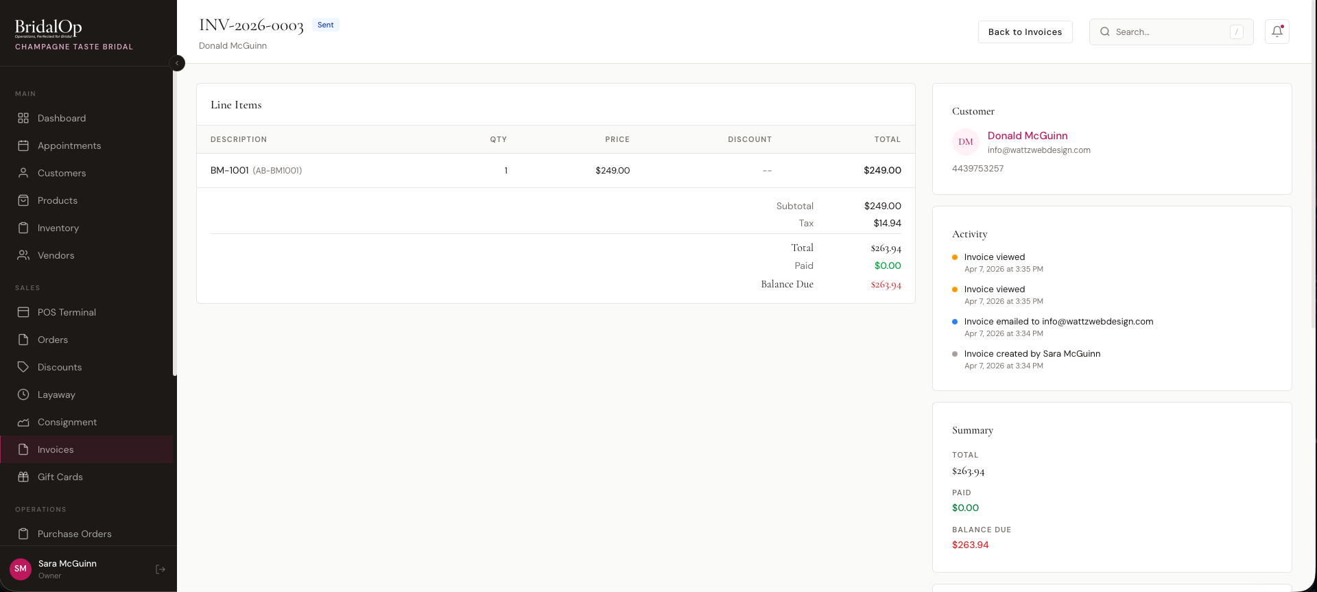Click the POS Terminal card icon
Viewport: 1317px width, 592px height.
[23, 312]
